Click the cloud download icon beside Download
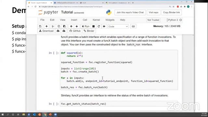Viewport: 208px width, 117px height. tap(58, 31)
